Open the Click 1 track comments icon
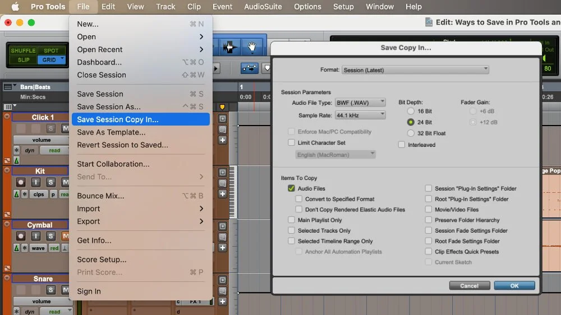Screen dimensions: 561x315 coord(223,129)
